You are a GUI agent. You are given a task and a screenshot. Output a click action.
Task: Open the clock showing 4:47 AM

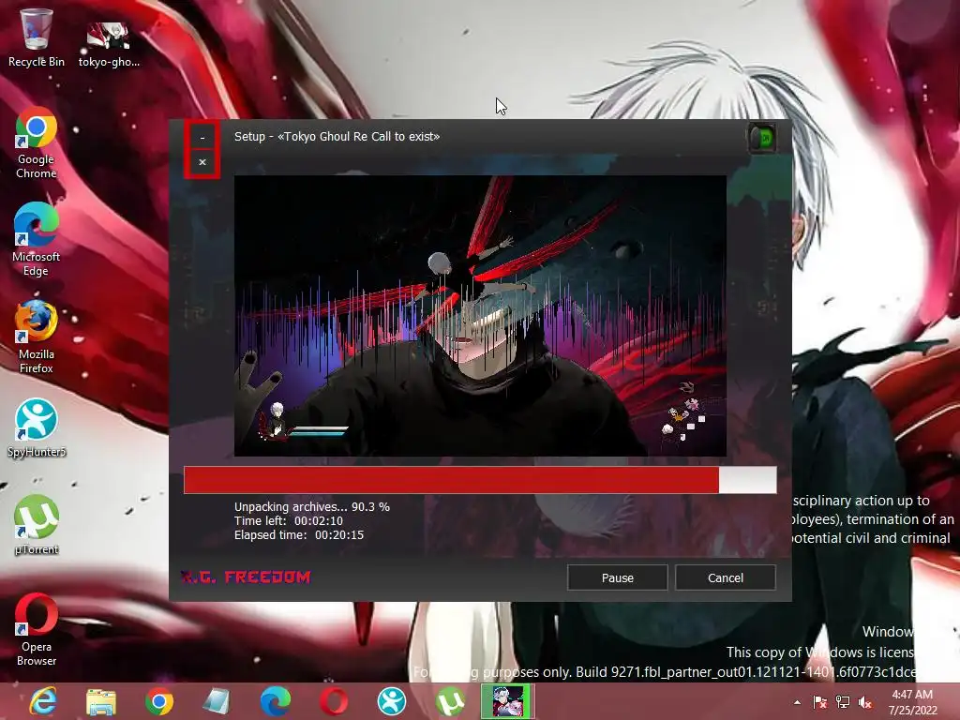(912, 702)
